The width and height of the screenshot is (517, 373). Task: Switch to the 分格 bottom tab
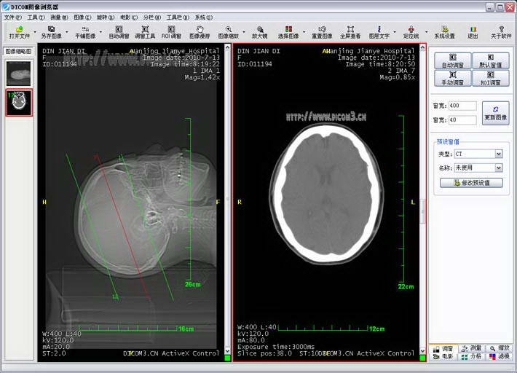click(x=472, y=356)
